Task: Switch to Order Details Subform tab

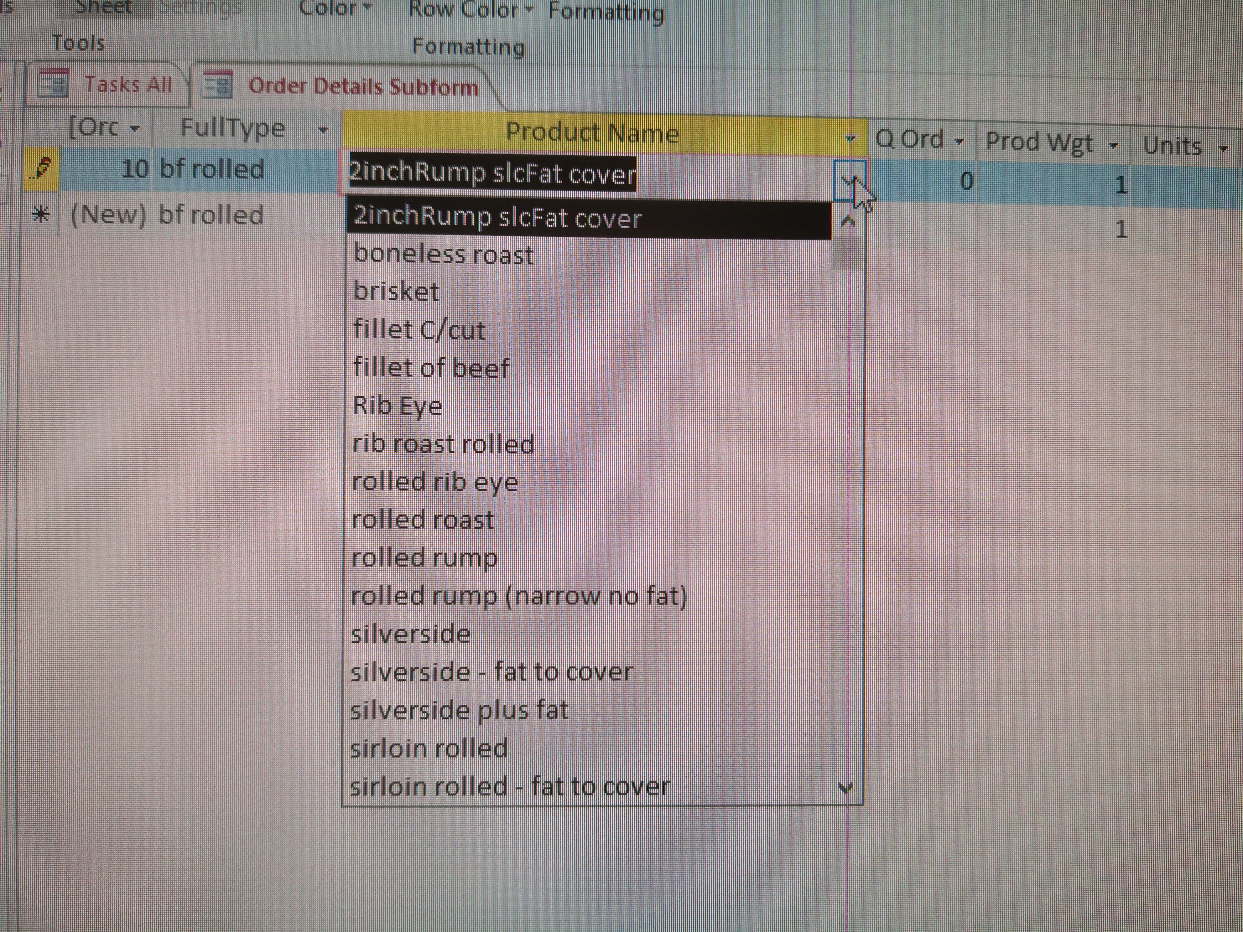Action: [363, 87]
